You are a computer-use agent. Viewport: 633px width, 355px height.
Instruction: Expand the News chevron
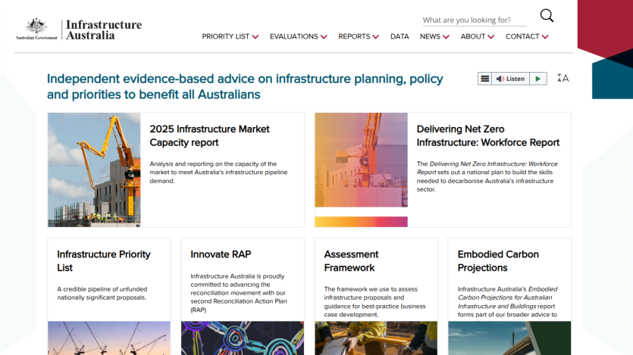(446, 37)
